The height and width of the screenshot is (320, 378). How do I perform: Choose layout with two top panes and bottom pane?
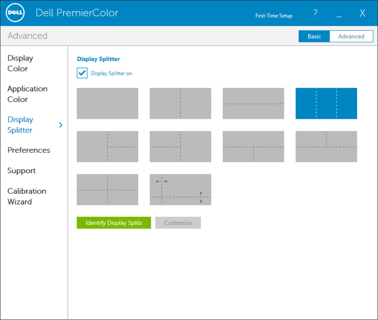click(326, 147)
